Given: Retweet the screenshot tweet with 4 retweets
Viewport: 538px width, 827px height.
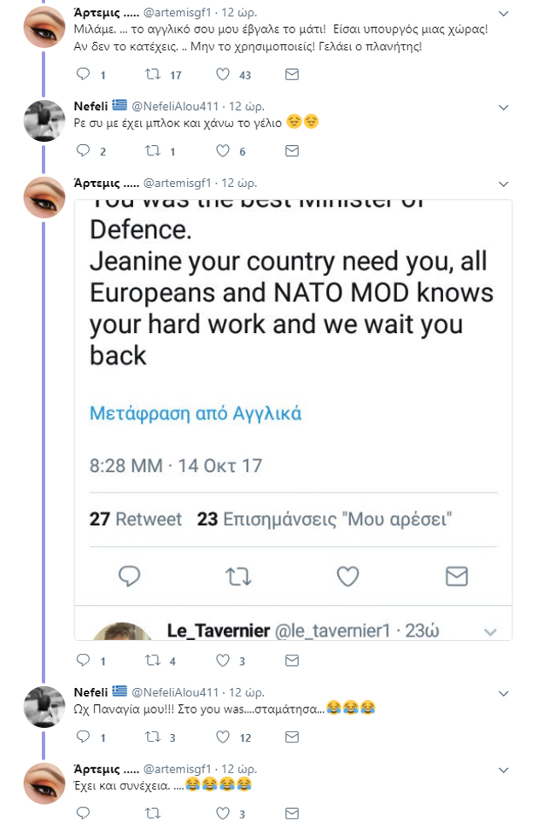Looking at the screenshot, I should point(154,661).
